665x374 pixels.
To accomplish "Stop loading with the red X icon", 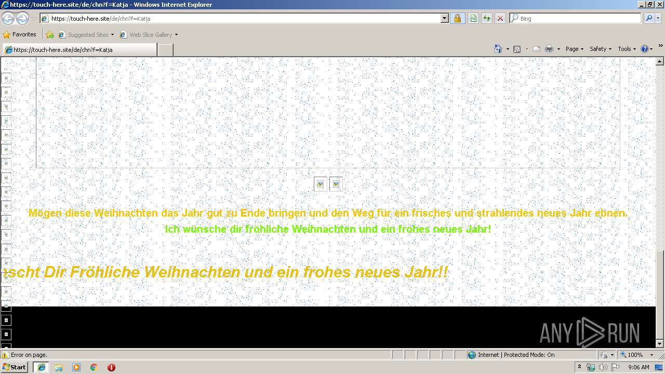I will (500, 18).
